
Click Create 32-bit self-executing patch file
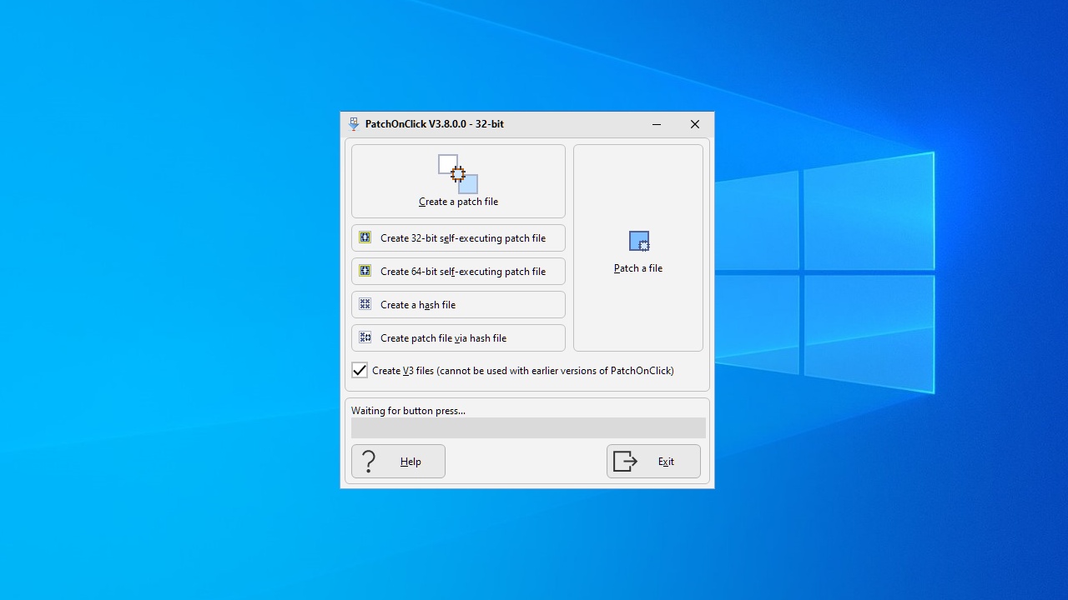pyautogui.click(x=458, y=237)
